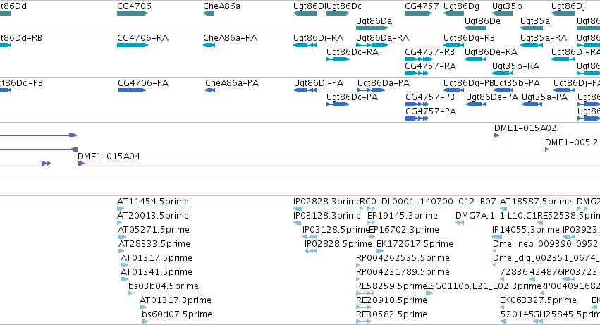Click the Ugt35b gene label

(507, 6)
